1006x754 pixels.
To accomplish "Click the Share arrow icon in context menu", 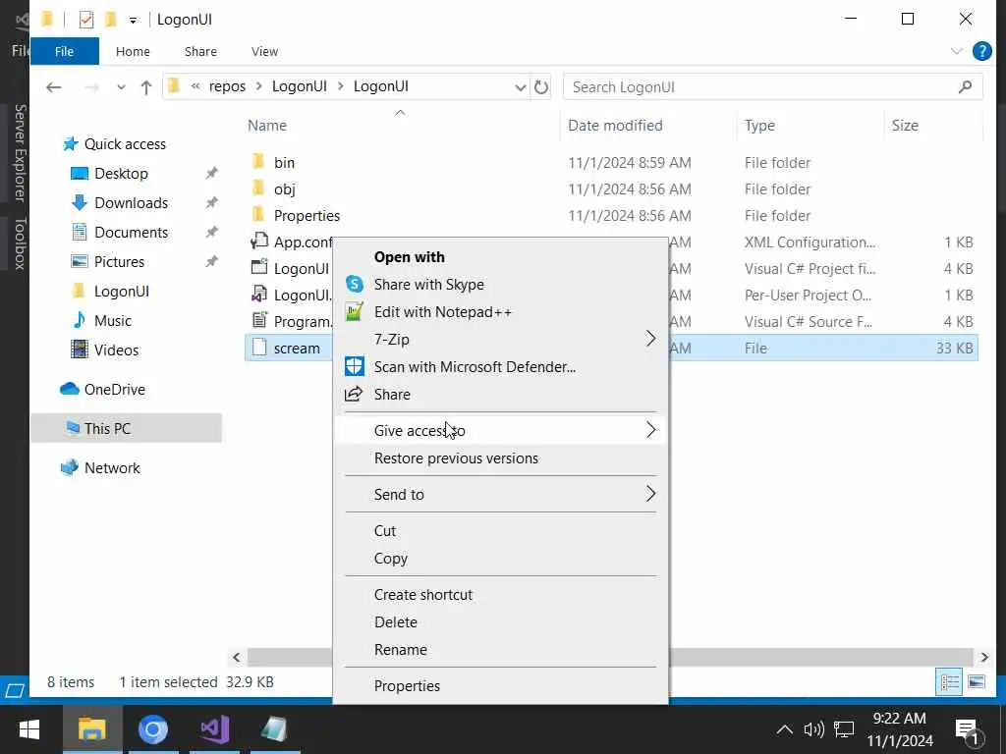I will click(354, 395).
